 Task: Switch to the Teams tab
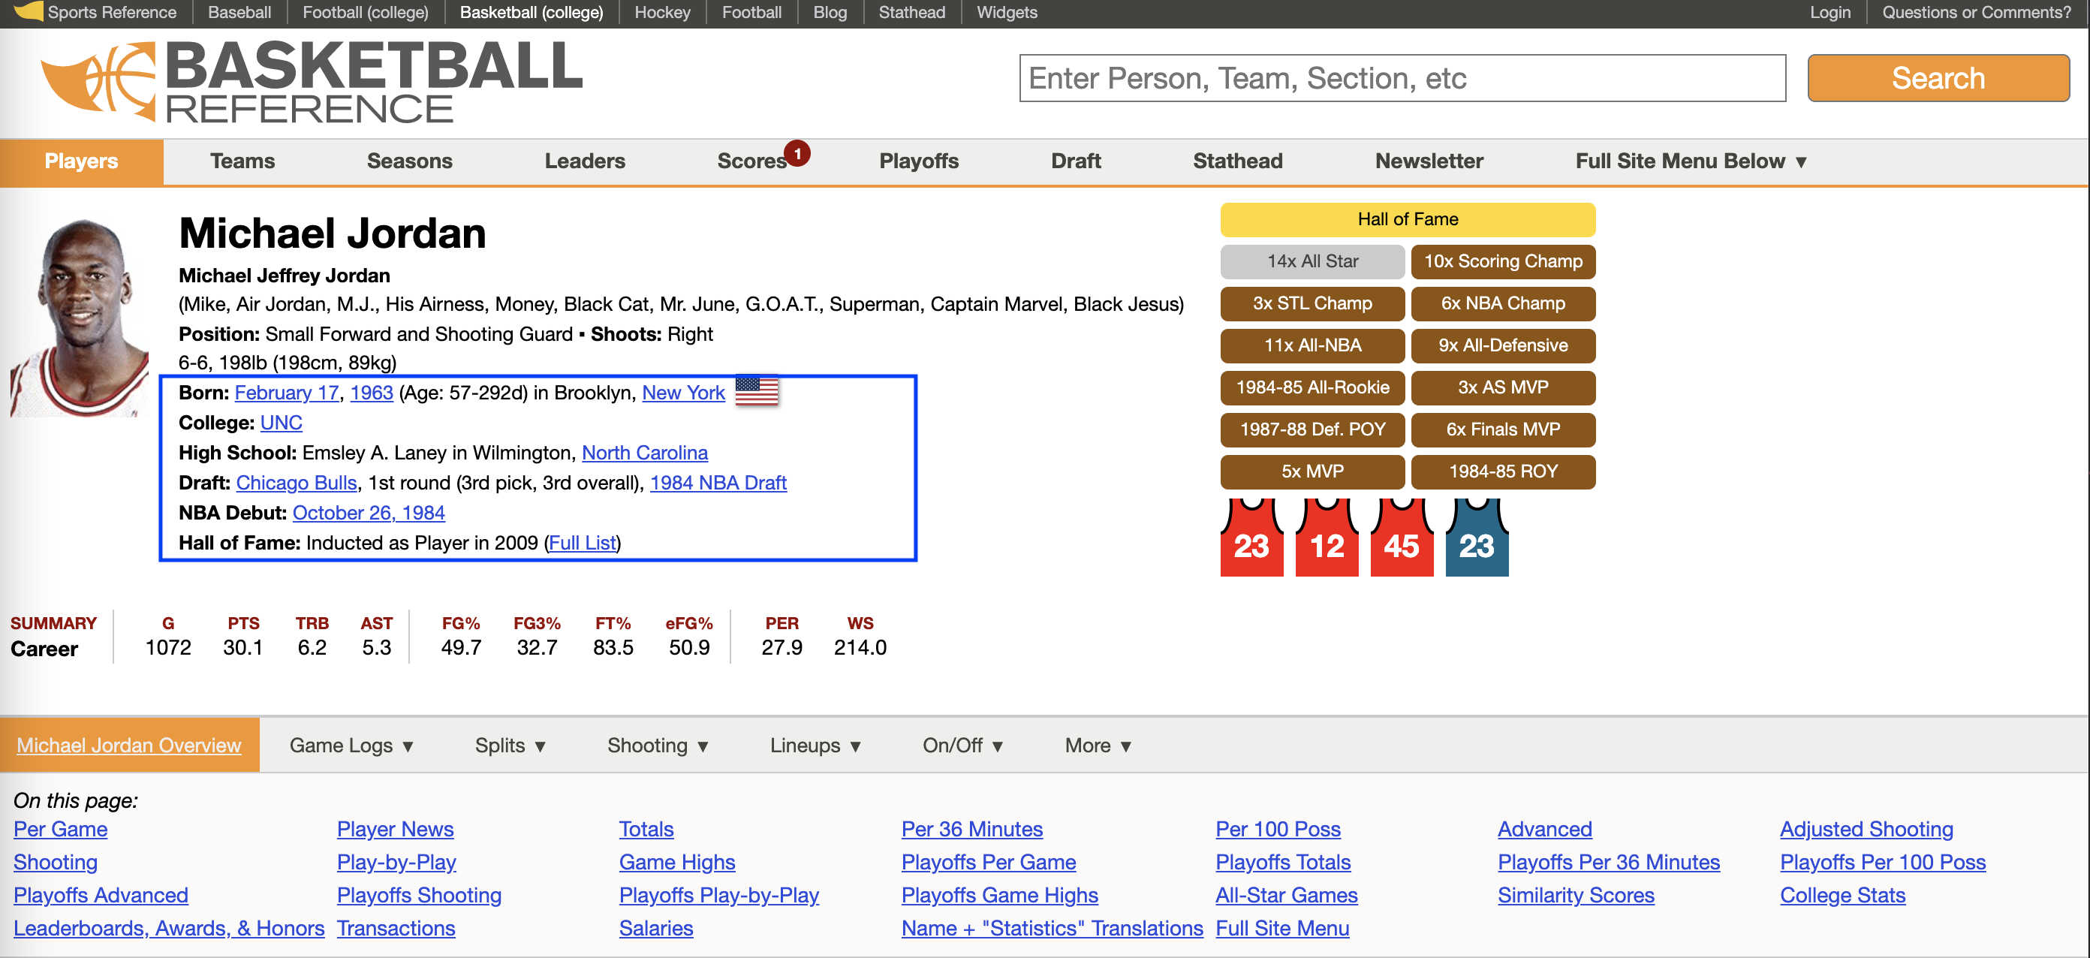click(x=242, y=161)
